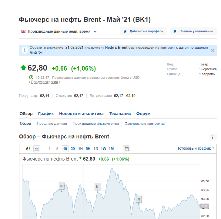Screen dimensions: 221x219
Task: Open the chart data table icon
Action: 126,149
